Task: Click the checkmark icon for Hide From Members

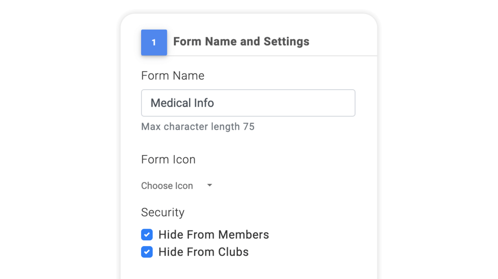Action: [x=147, y=235]
